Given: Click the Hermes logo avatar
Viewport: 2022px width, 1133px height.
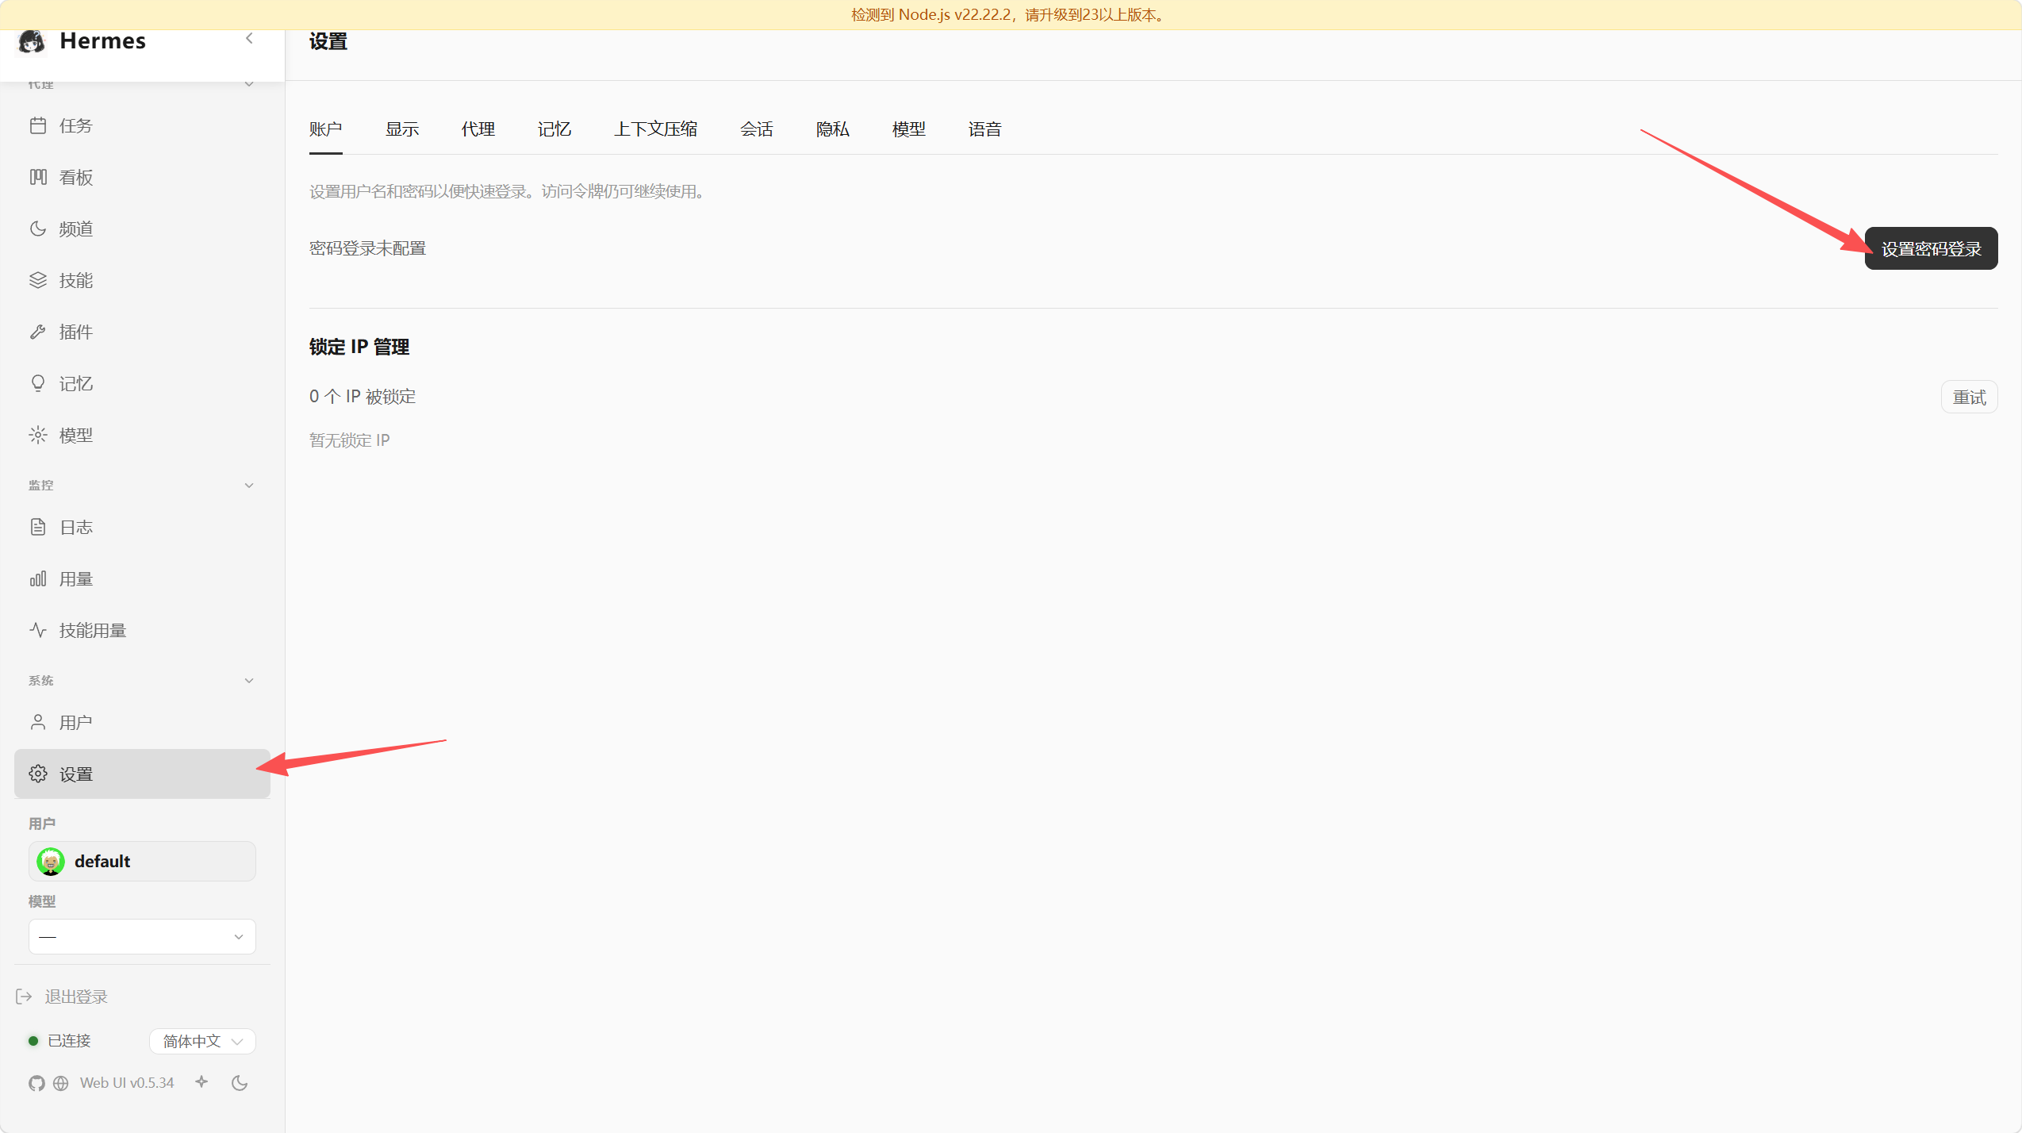Looking at the screenshot, I should 32,41.
